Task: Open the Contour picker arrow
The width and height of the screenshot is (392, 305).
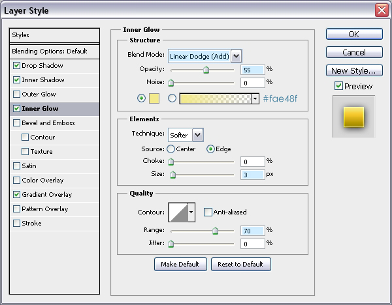Action: tap(191, 212)
